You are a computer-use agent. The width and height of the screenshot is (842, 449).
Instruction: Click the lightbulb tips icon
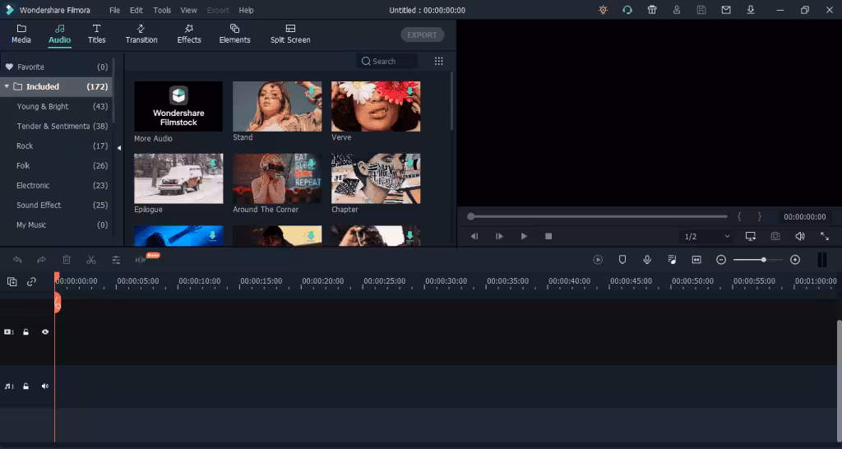(x=603, y=10)
